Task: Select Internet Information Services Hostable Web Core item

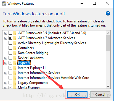Action: click(x=54, y=78)
